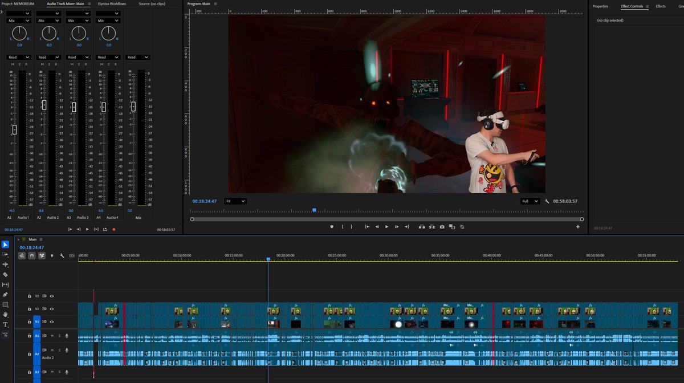
Task: Step forward one frame in Program monitor
Action: coord(397,227)
